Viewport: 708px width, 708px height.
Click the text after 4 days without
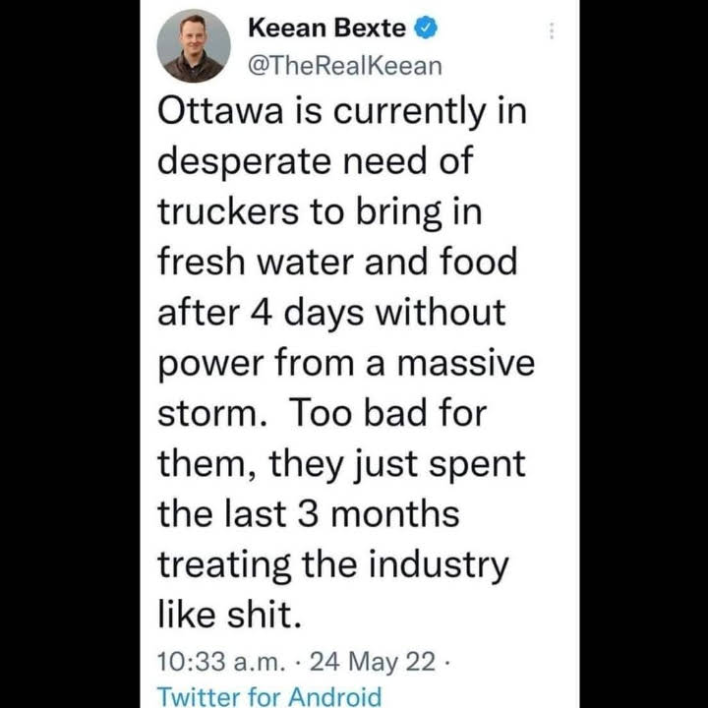point(331,313)
